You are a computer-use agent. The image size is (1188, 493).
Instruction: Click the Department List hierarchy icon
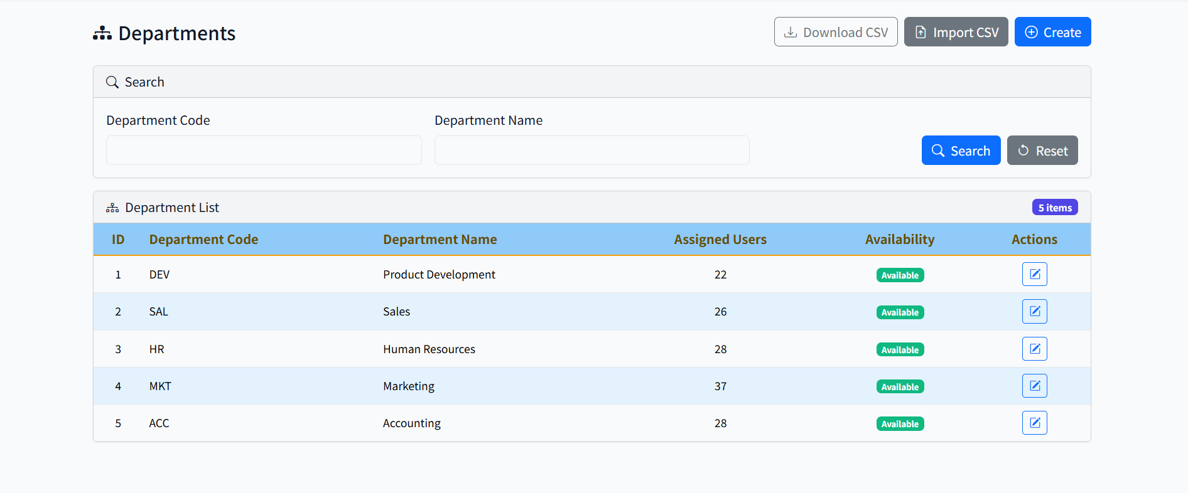point(112,208)
